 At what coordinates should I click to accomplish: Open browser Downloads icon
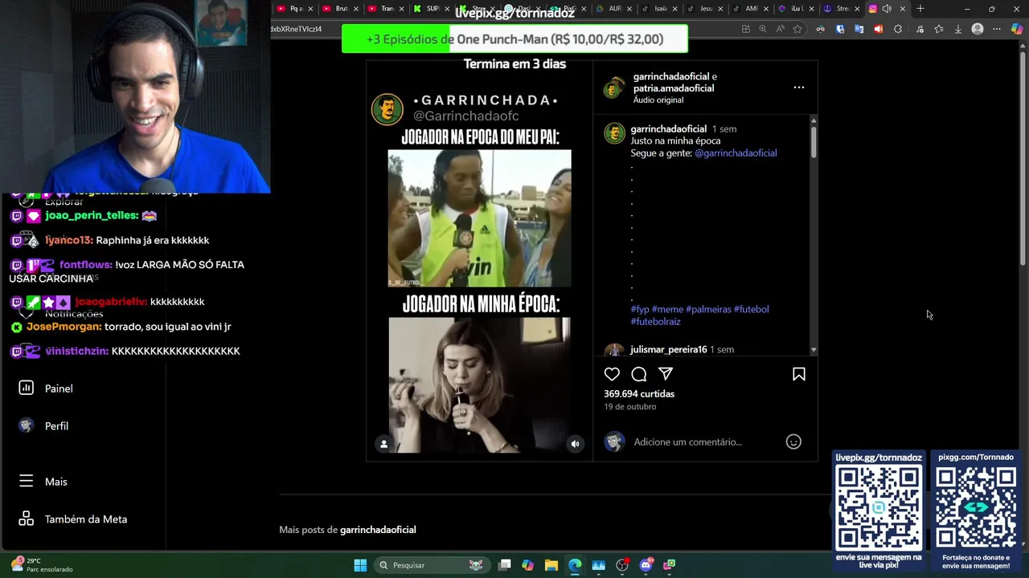[x=957, y=29]
